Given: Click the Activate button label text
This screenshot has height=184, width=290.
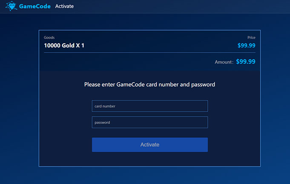Looking at the screenshot, I should 150,145.
